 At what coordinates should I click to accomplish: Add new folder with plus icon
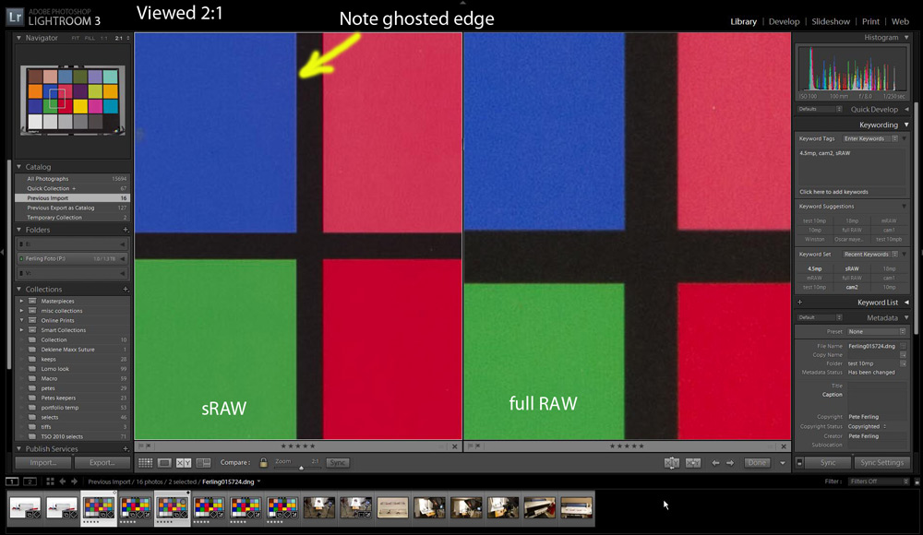(126, 230)
